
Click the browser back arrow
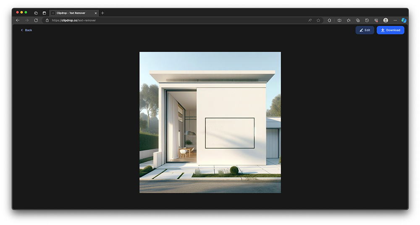[x=18, y=20]
